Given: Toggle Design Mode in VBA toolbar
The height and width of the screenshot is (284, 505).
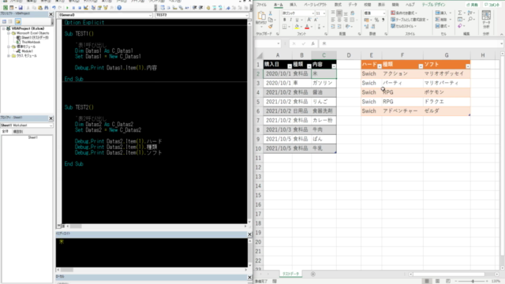Looking at the screenshot, I should pyautogui.click(x=86, y=7).
